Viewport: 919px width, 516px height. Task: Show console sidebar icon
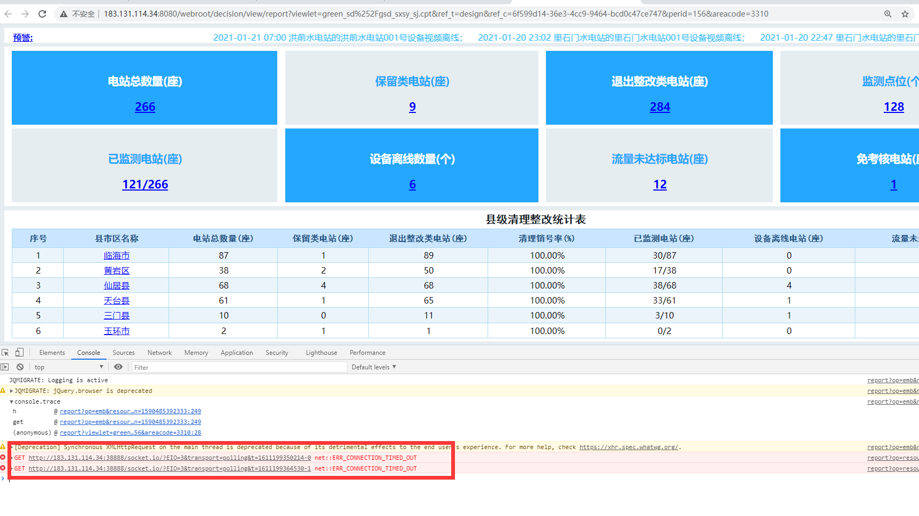(5, 367)
